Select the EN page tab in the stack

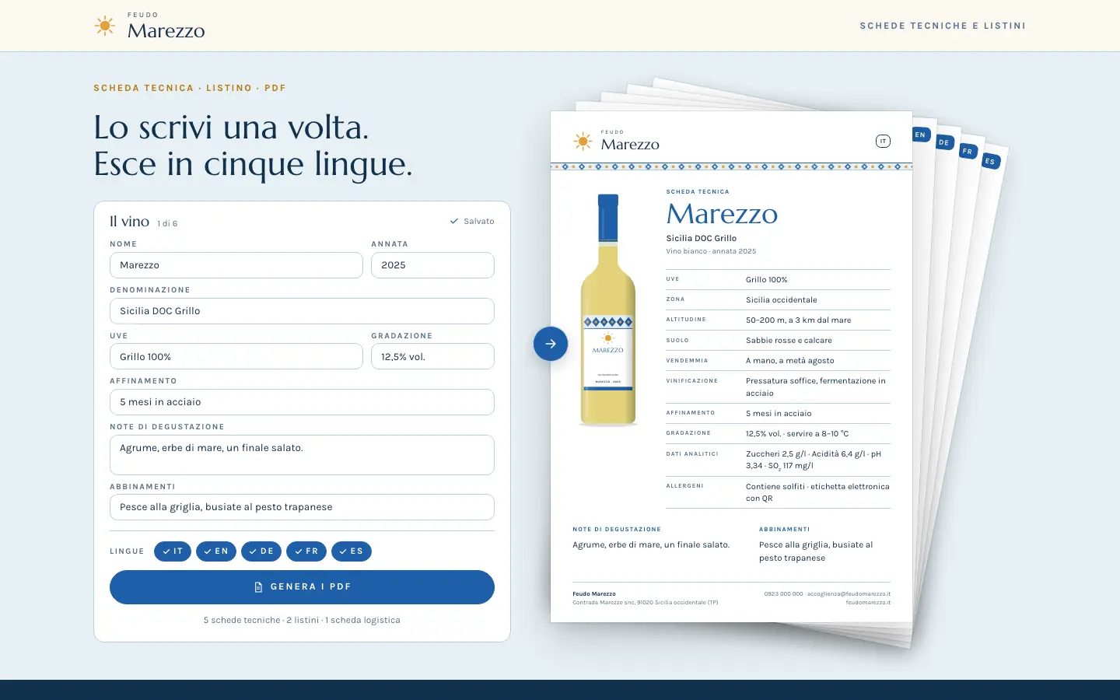point(921,135)
